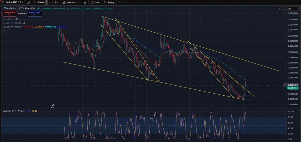The width and height of the screenshot is (301, 142).
Task: Click the dinosaur icon on the chart
Action: 52,106
